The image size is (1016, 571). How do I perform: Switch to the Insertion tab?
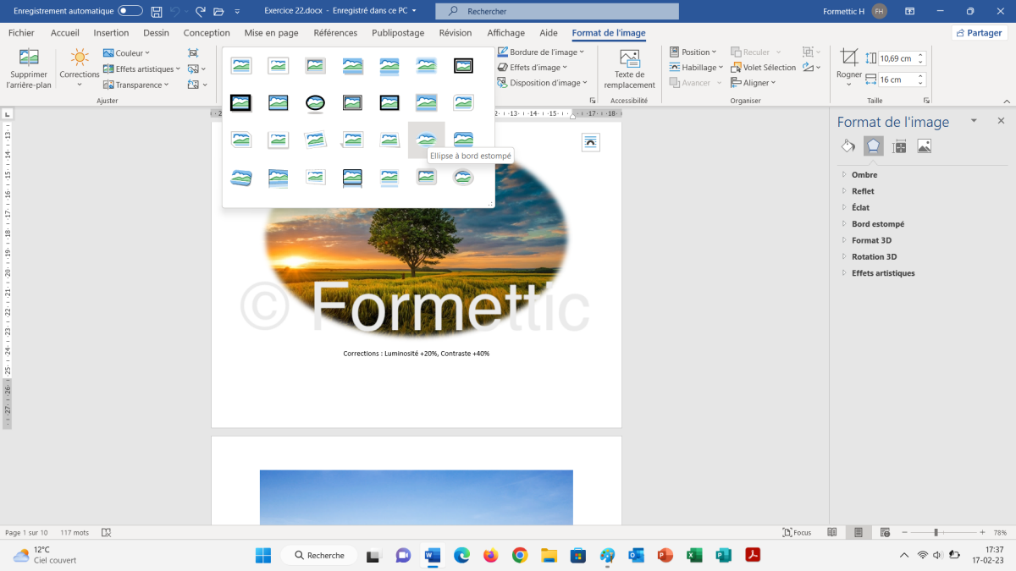111,33
